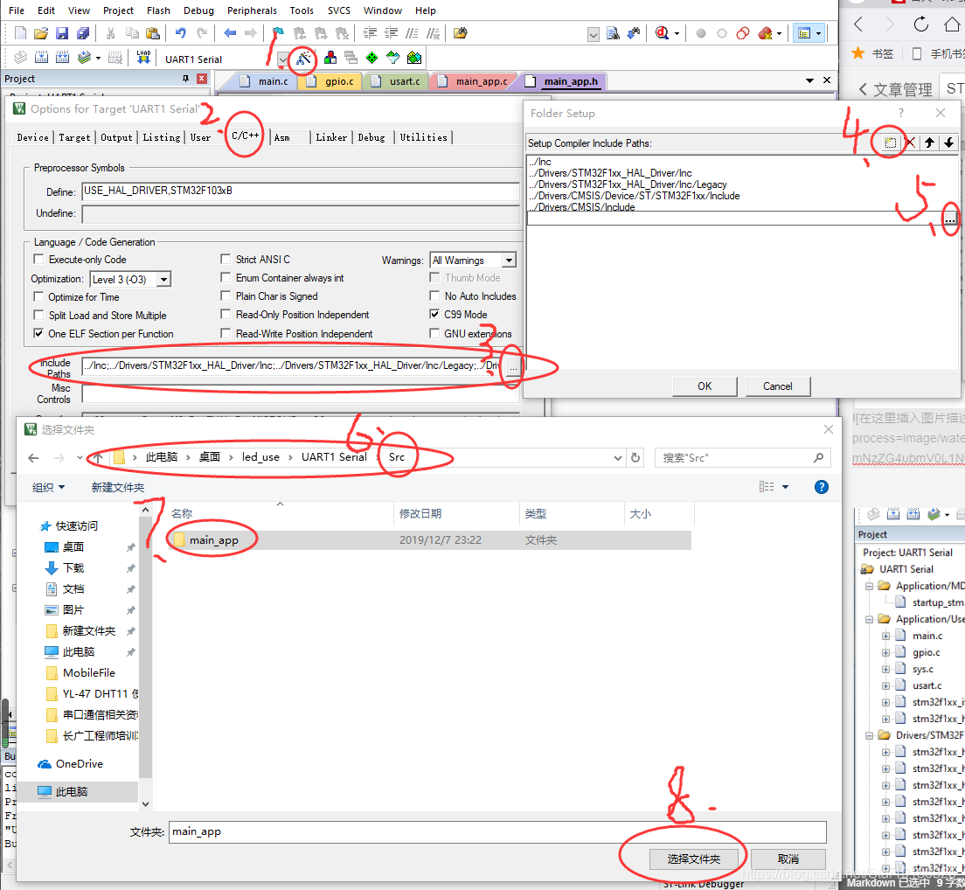Enable the Optimize for Time checkbox

[38, 297]
